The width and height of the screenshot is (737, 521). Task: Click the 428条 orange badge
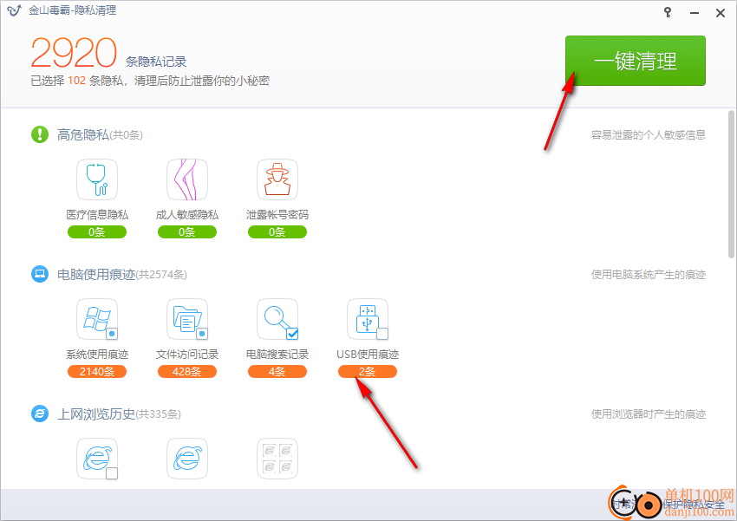187,372
